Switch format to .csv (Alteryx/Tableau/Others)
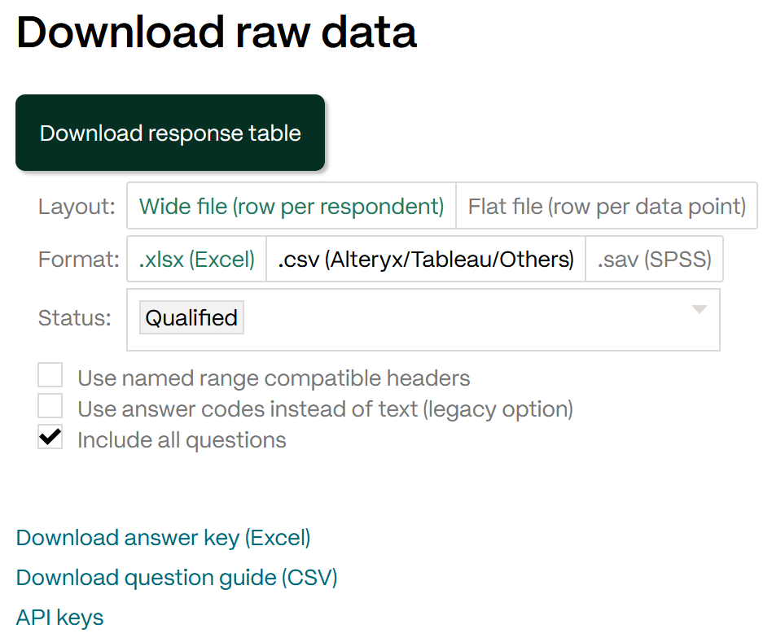Viewport: 772px width, 642px height. point(426,259)
